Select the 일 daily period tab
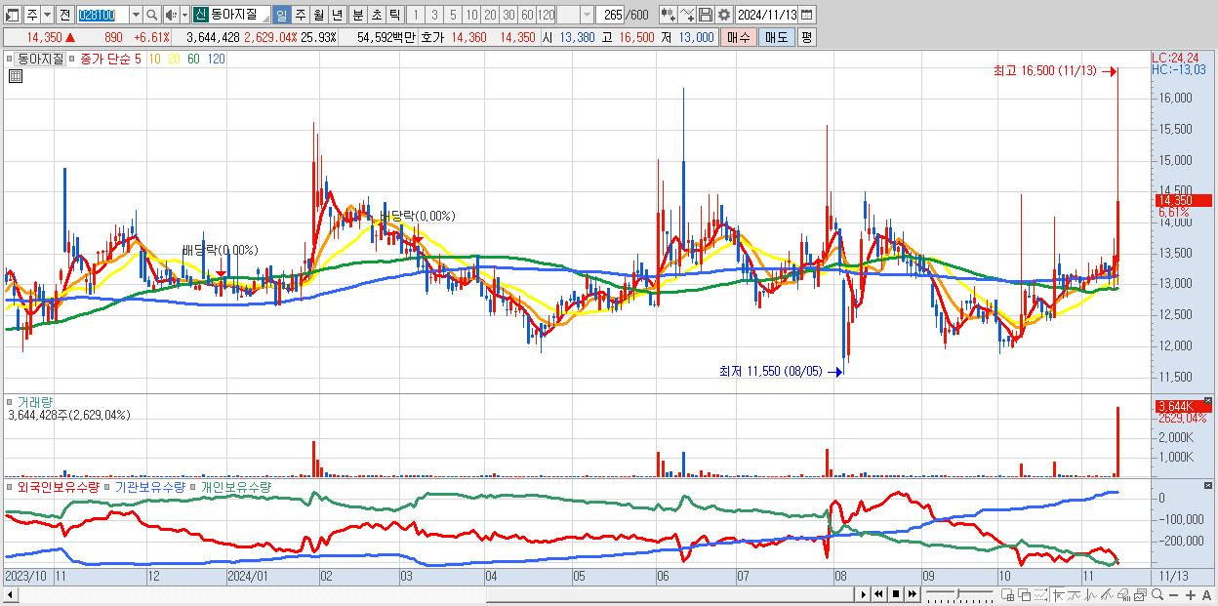The width and height of the screenshot is (1218, 606). (x=282, y=15)
